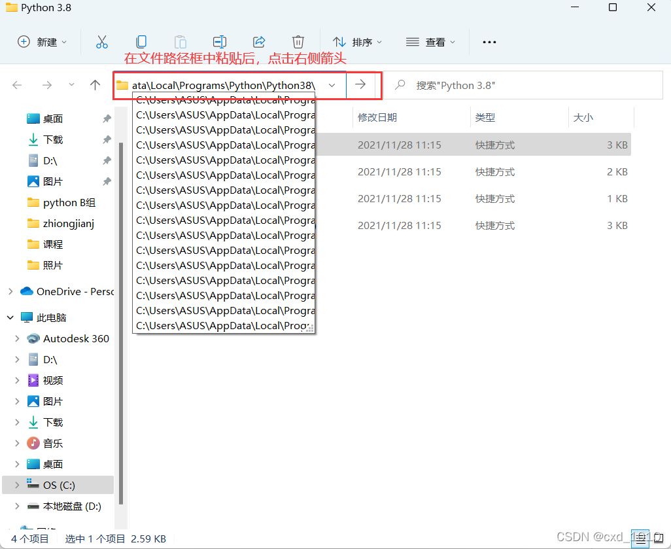This screenshot has width=671, height=549.
Task: Open the zhiongjianj folder
Action: click(69, 224)
